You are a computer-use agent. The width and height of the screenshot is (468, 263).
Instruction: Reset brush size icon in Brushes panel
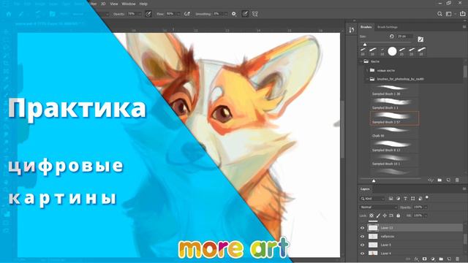(x=392, y=37)
